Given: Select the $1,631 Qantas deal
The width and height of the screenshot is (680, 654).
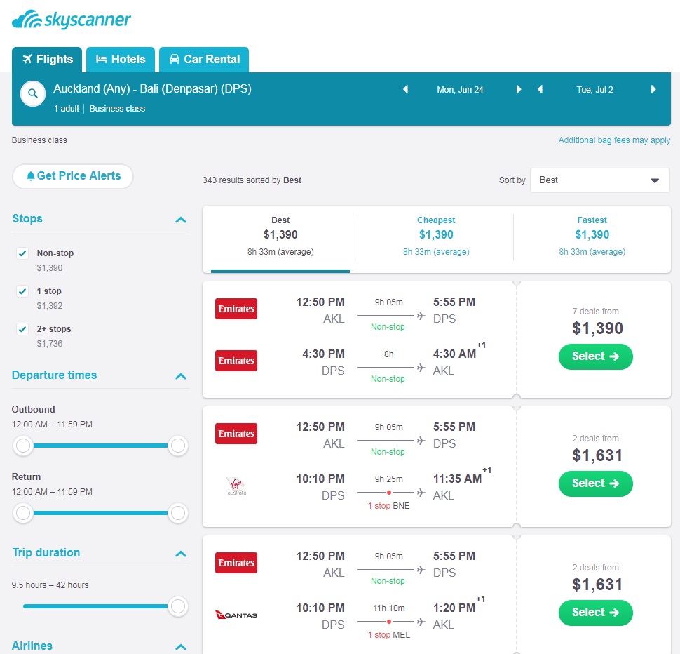Looking at the screenshot, I should click(x=595, y=613).
